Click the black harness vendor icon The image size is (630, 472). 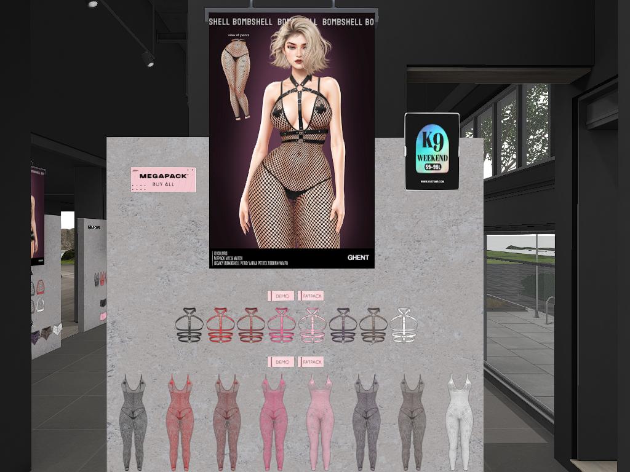[189, 325]
